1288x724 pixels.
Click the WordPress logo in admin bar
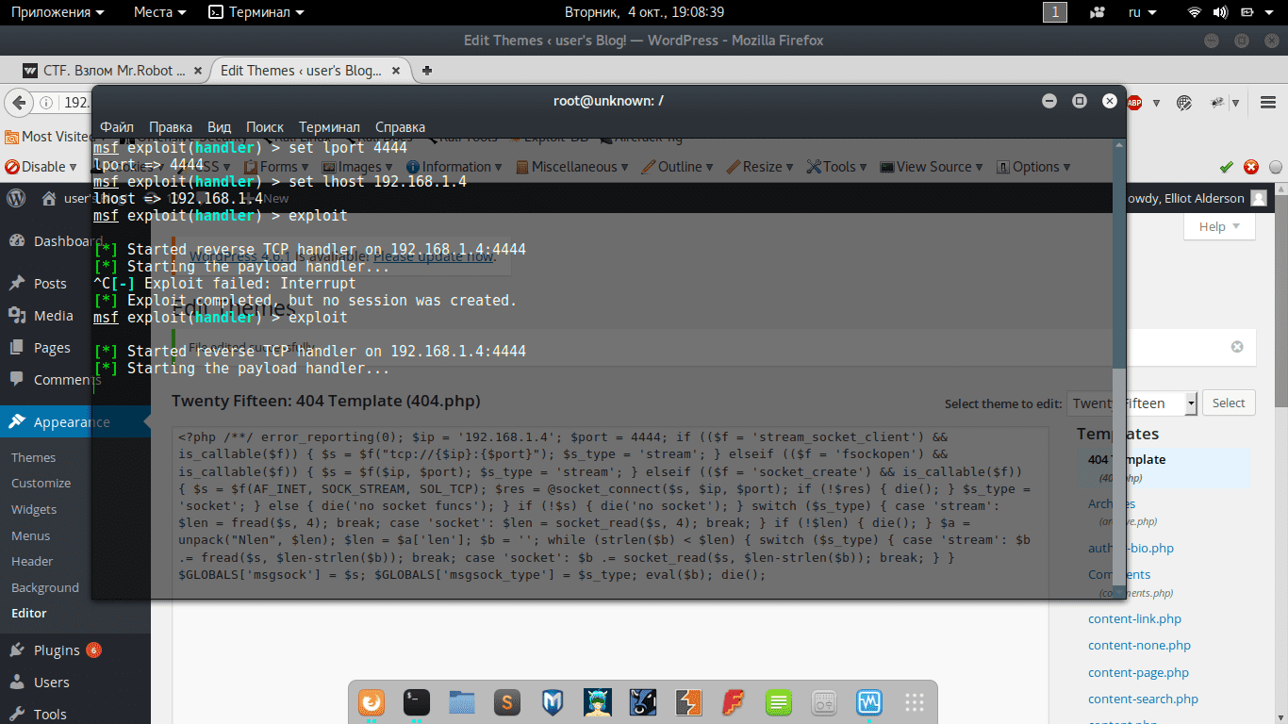coord(16,198)
